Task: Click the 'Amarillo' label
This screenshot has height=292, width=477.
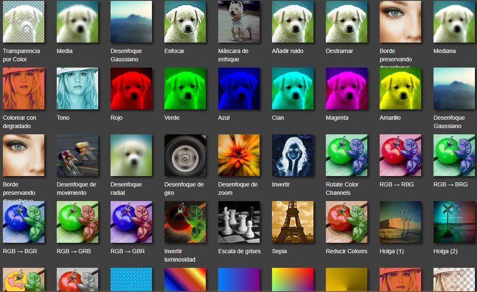Action: click(390, 118)
